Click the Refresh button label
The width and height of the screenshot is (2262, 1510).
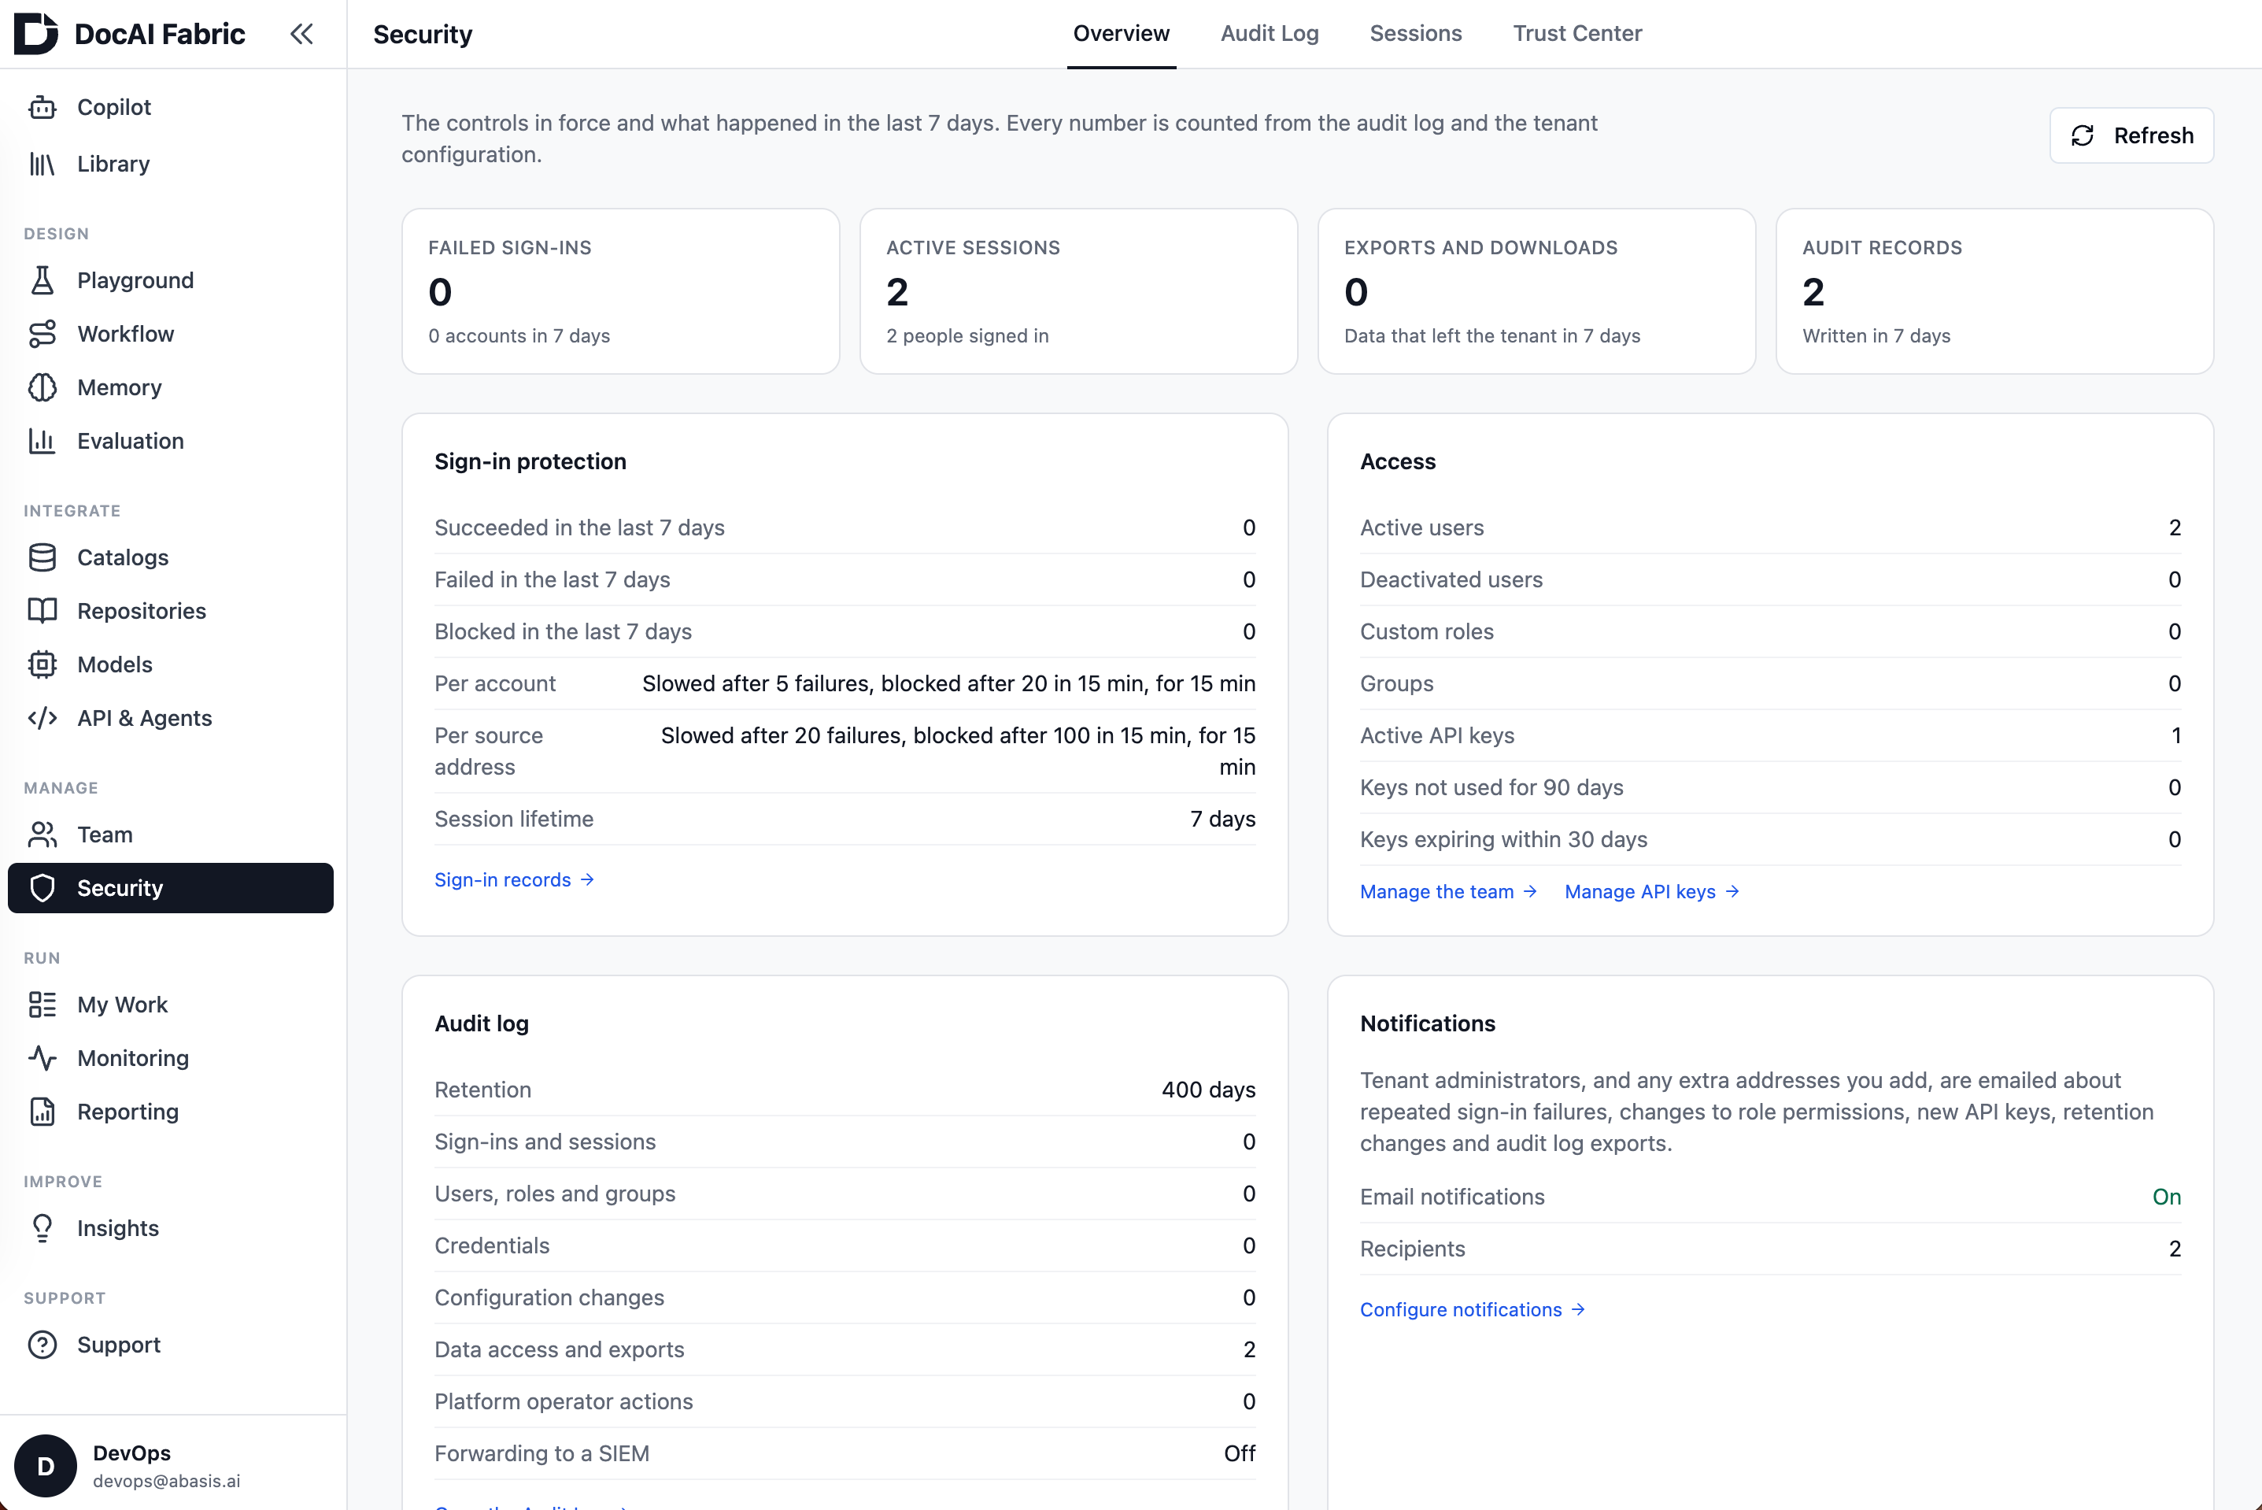(x=2153, y=135)
